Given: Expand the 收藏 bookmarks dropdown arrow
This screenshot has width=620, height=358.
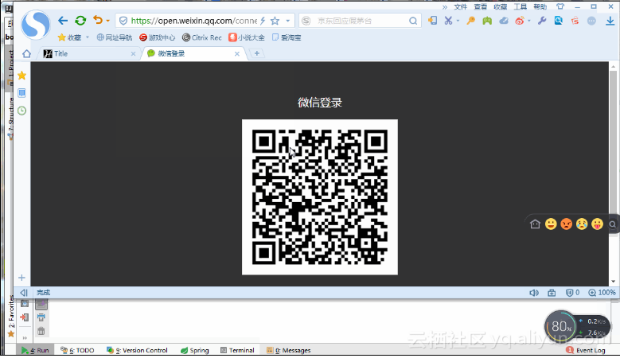Looking at the screenshot, I should click(88, 37).
